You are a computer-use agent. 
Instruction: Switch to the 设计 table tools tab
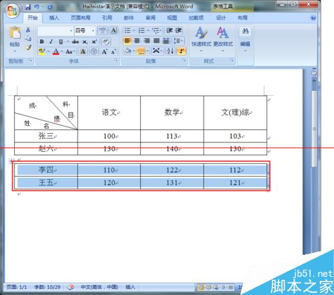pos(220,18)
